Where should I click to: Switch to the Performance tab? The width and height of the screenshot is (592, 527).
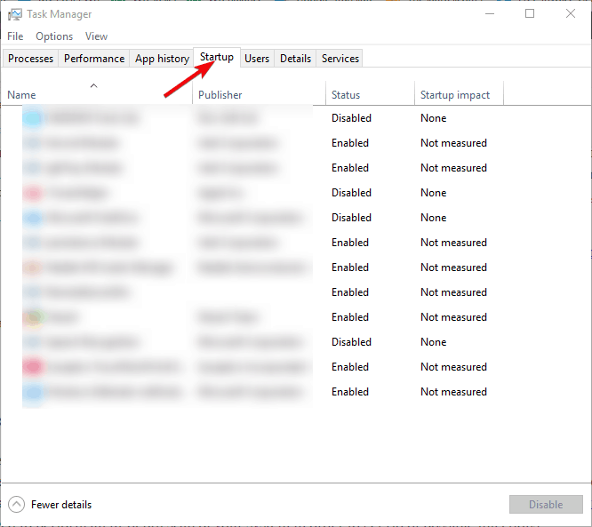pyautogui.click(x=94, y=59)
